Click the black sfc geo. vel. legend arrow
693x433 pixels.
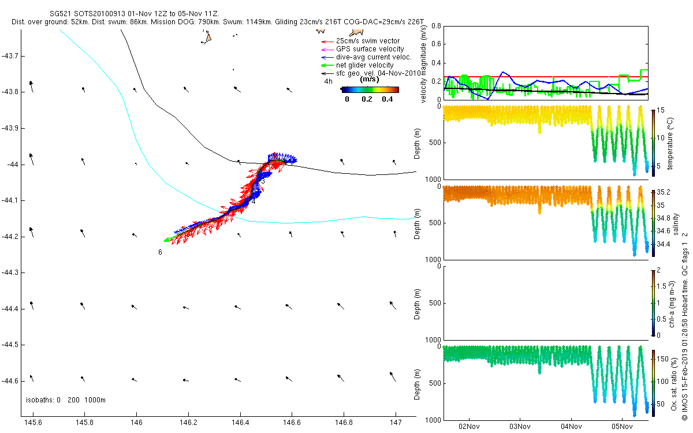click(327, 73)
